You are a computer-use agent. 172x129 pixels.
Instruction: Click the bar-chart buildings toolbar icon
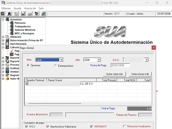point(9,13)
